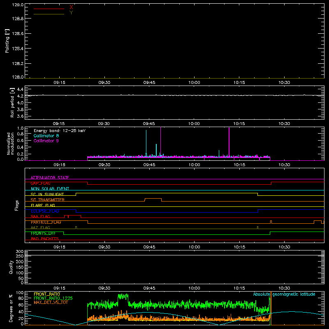This screenshot has height=329, width=329.
Task: Click the 150 tick on Quality axis
Action: coord(19,267)
